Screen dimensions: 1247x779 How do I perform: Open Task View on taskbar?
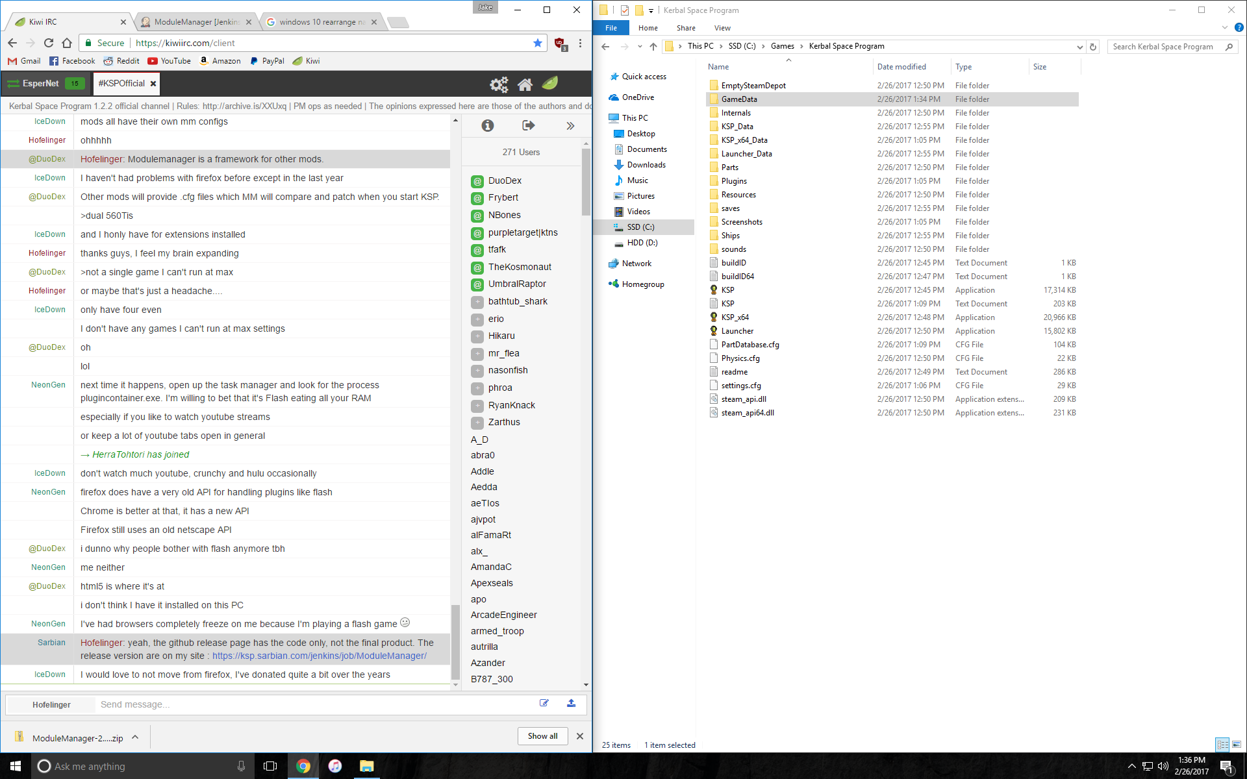tap(270, 766)
